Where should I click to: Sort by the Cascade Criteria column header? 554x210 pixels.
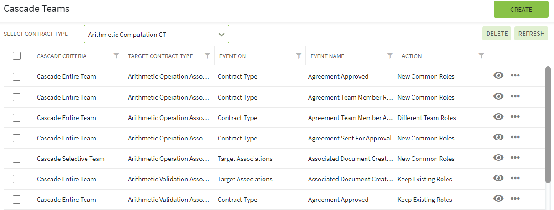[61, 56]
